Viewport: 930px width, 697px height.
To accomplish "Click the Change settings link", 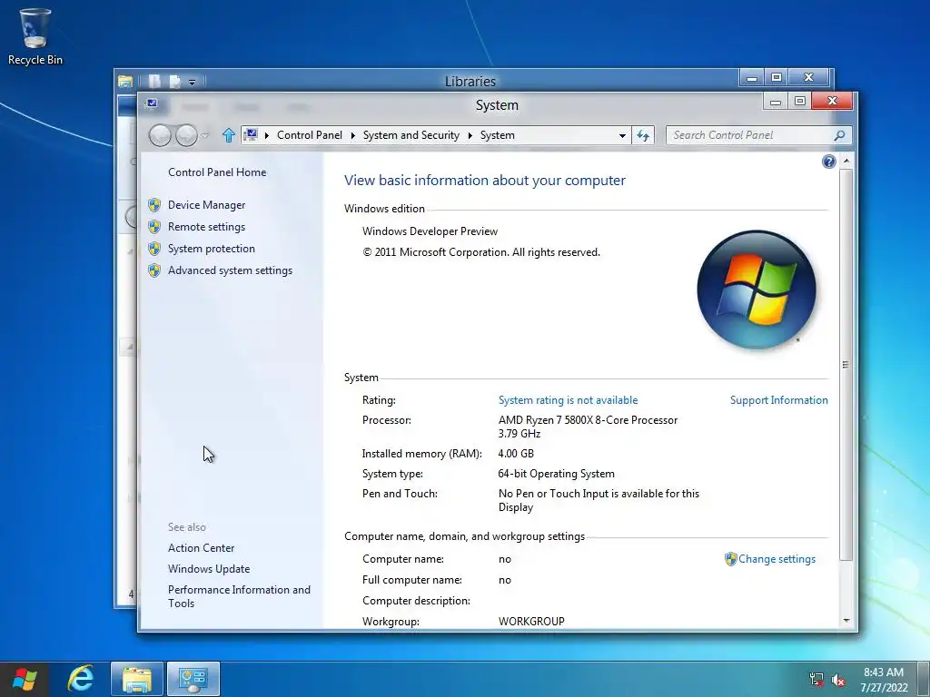I will pyautogui.click(x=777, y=559).
